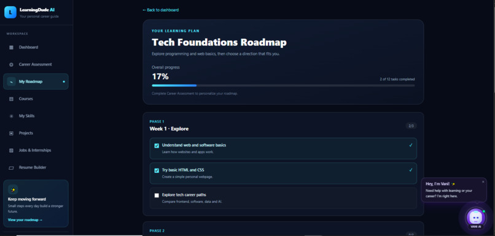Uncheck Try basic HTML and CSS
The image size is (495, 236).
(x=157, y=170)
